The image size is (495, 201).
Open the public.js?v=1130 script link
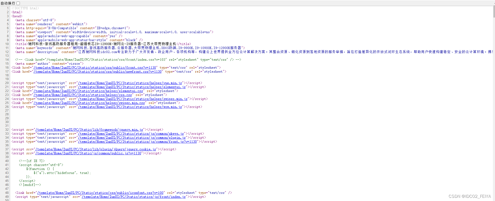click(88, 153)
